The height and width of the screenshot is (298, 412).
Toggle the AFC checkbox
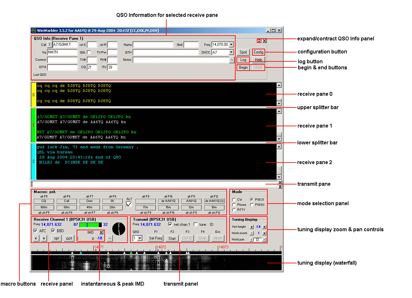(35, 231)
